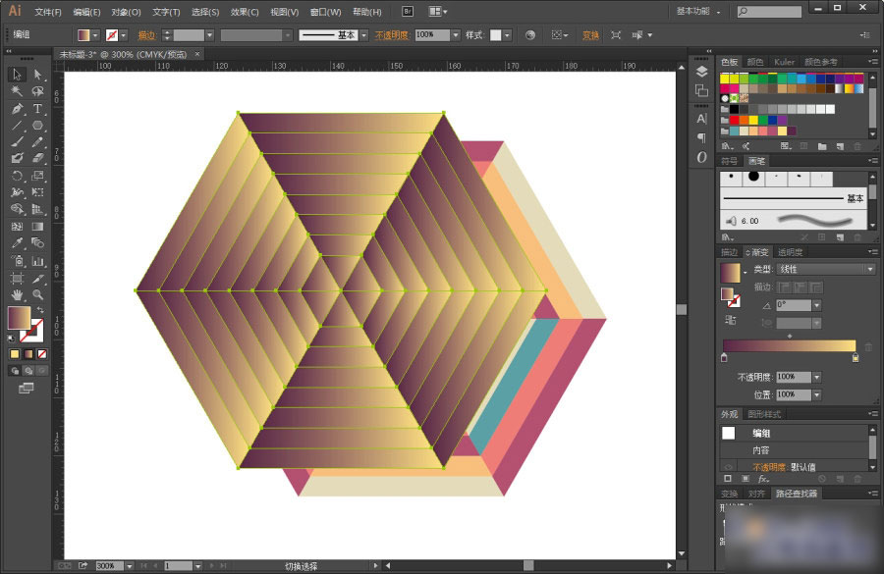Open the Layers panel icon
Viewport: 884px width, 574px height.
(x=701, y=72)
